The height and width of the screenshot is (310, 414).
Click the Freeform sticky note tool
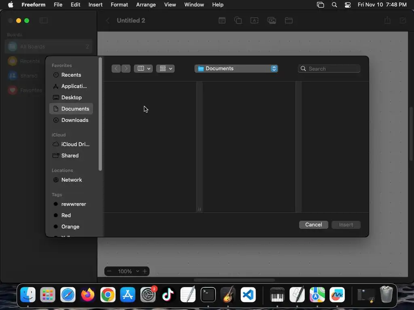point(222,20)
